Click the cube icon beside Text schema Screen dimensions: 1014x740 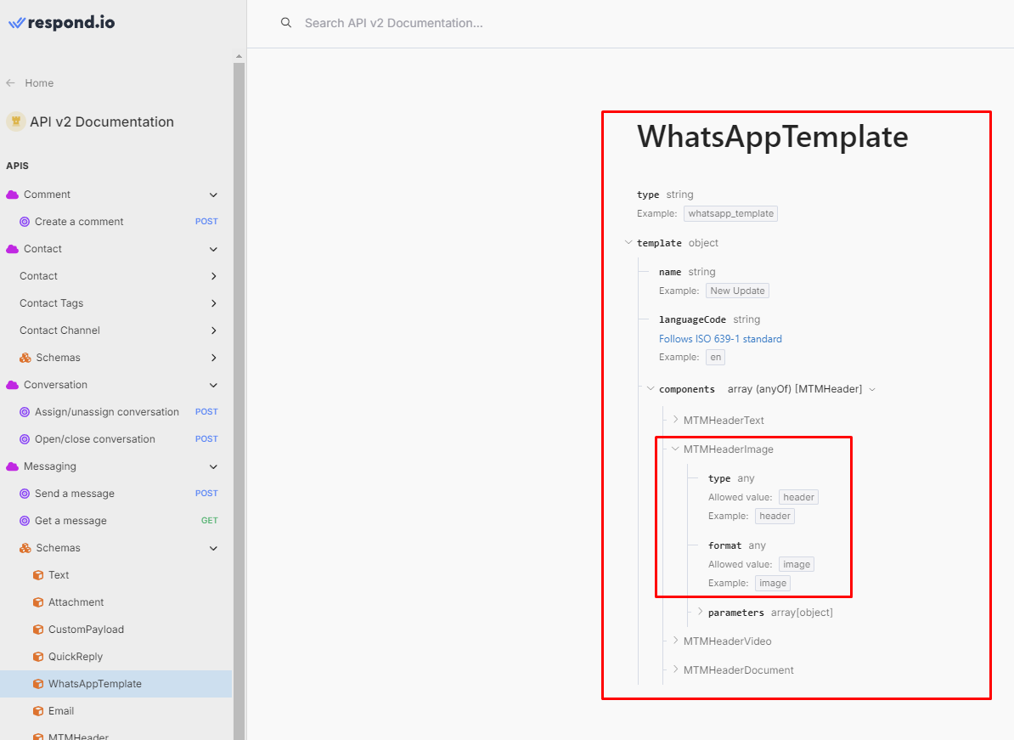[x=38, y=575]
